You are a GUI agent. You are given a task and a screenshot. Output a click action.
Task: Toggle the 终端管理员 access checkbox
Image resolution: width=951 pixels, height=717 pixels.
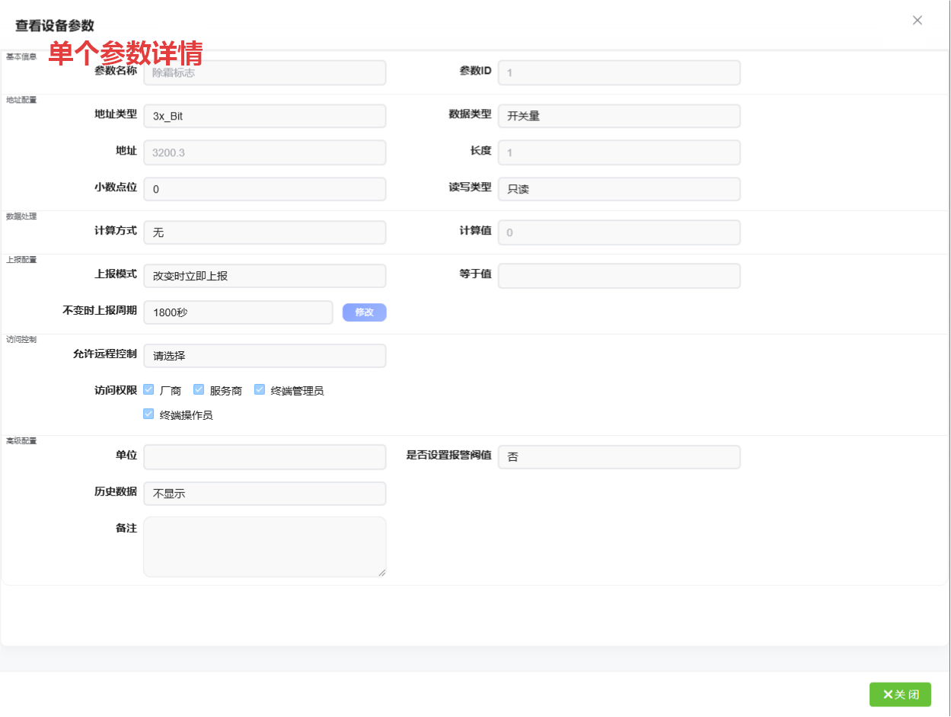tap(260, 389)
